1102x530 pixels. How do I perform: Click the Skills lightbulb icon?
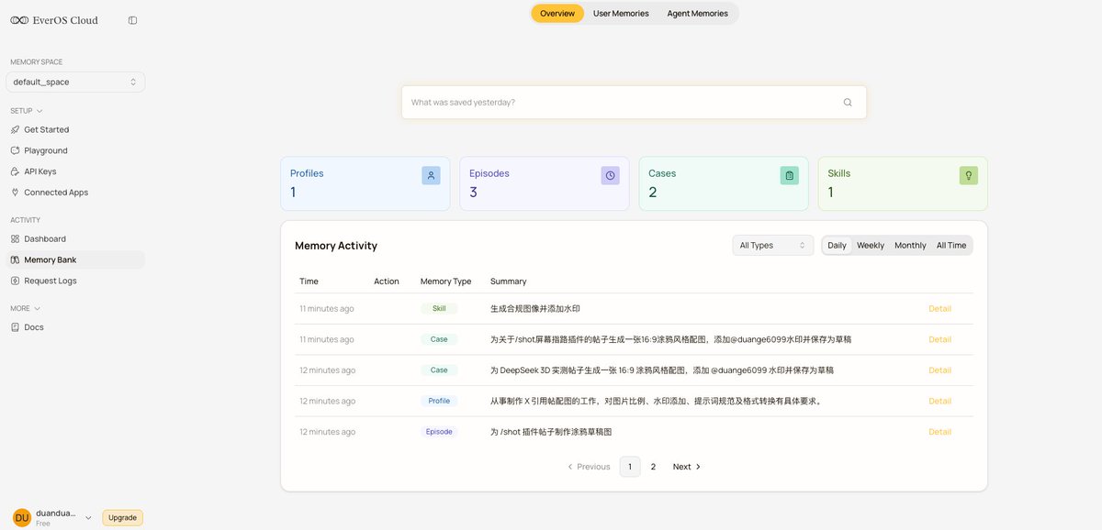[969, 175]
